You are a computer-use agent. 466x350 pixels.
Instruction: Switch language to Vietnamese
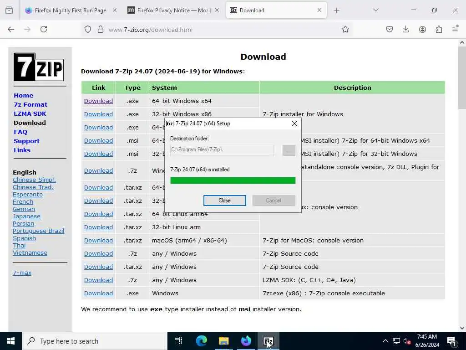click(x=30, y=252)
